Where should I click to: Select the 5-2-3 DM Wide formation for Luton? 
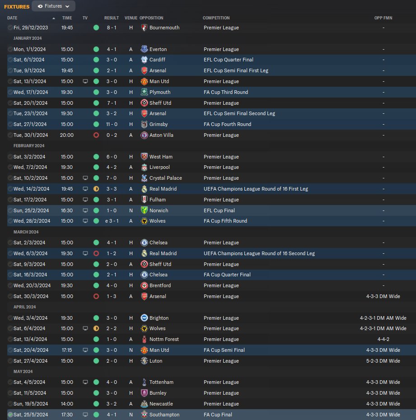pyautogui.click(x=383, y=361)
